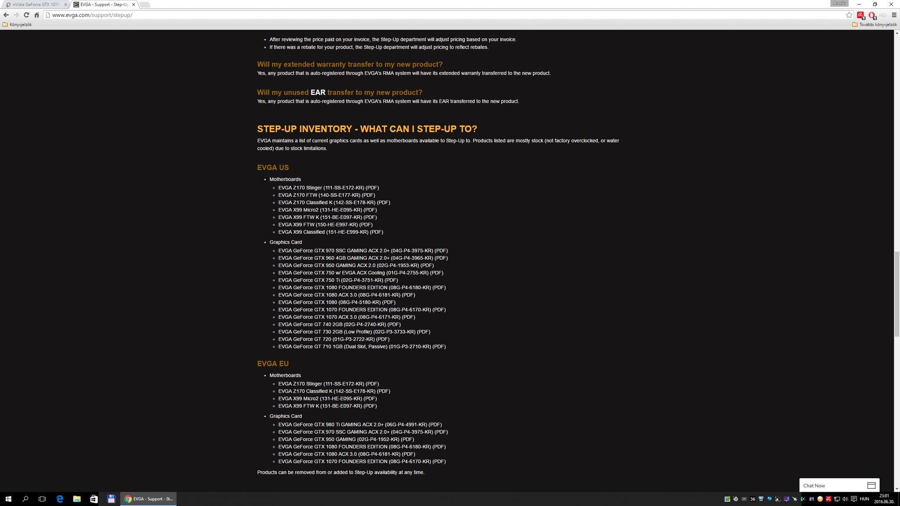Click the page vertical scrollbar thumb
Viewport: 900px width, 506px height.
tap(897, 294)
